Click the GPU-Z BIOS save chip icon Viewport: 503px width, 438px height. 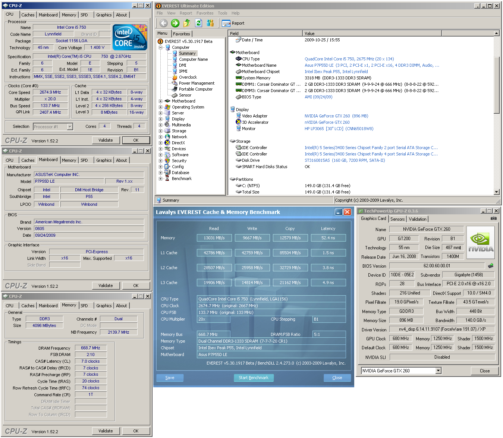pos(491,266)
